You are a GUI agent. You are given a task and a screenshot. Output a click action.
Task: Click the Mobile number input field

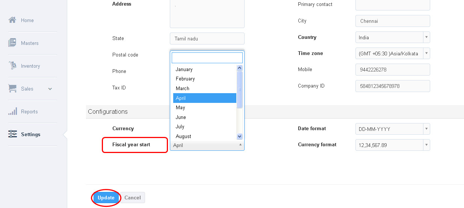point(392,70)
